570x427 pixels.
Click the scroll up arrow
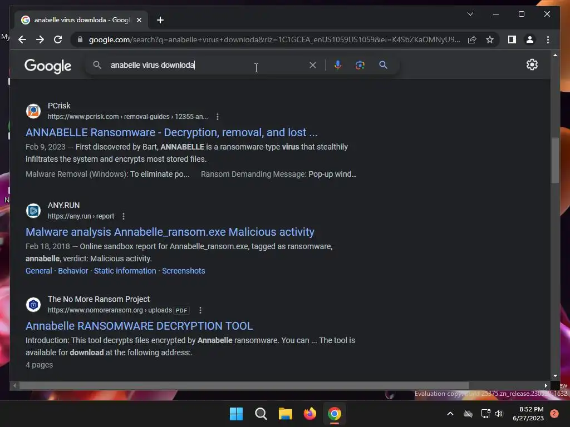point(555,55)
